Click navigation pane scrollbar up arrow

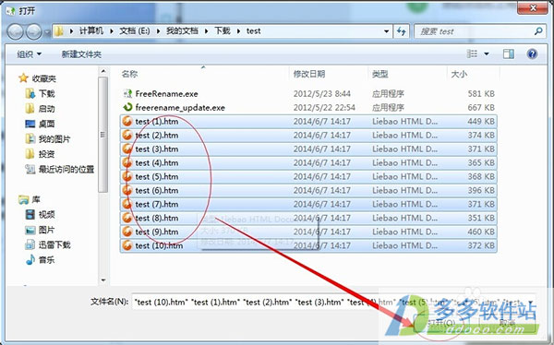coord(103,72)
